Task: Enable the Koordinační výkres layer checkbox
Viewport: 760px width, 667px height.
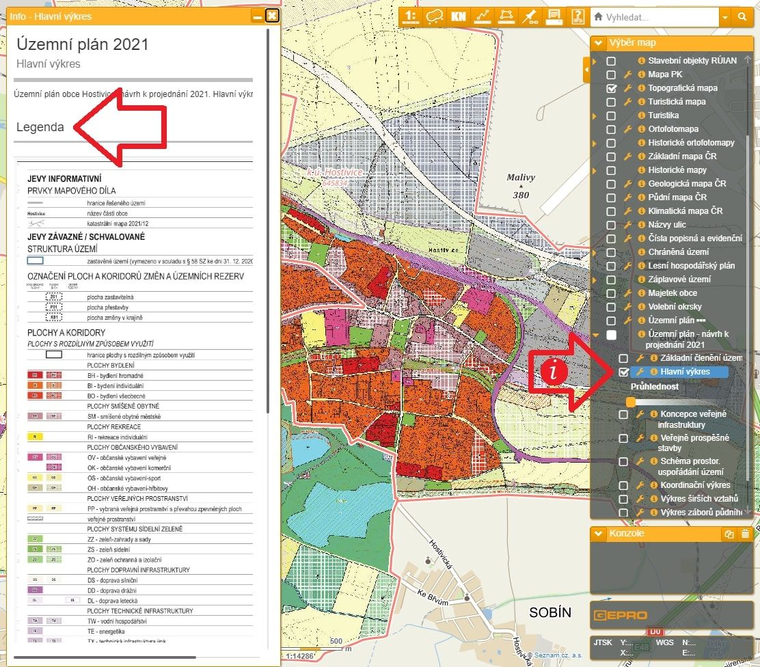Action: [x=623, y=485]
